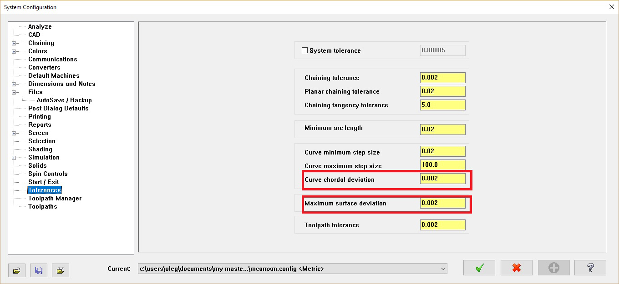619x284 pixels.
Task: Click the merge configuration file folder icon
Action: coord(61,270)
